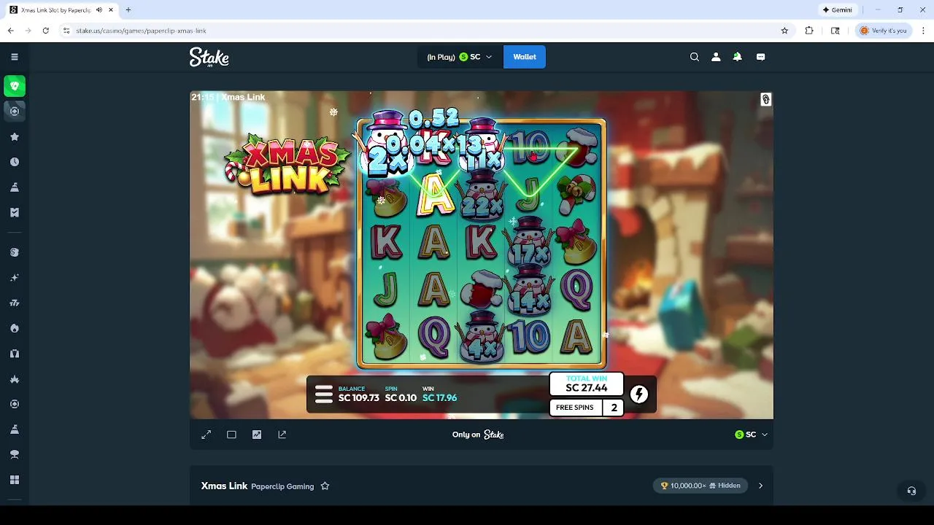Image resolution: width=934 pixels, height=525 pixels.
Task: Toggle theatre mode square icon
Action: [231, 435]
